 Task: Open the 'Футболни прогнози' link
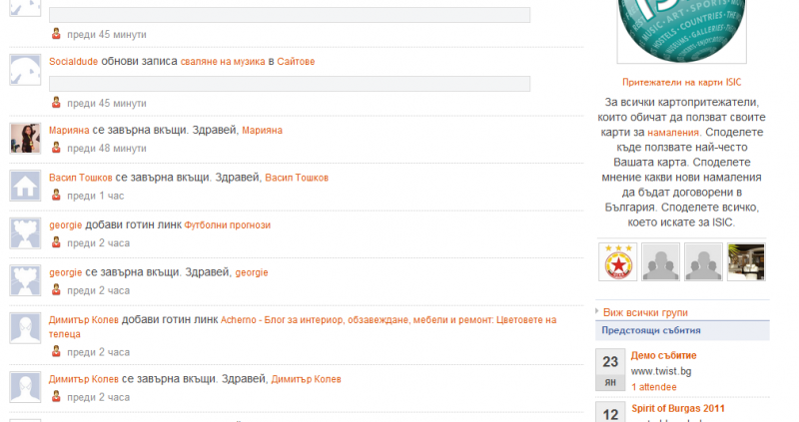(227, 225)
